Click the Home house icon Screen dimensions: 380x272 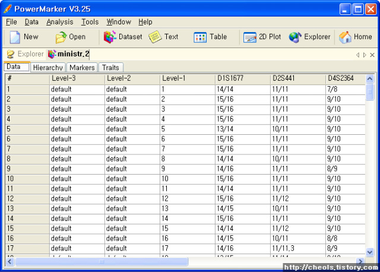tap(345, 37)
